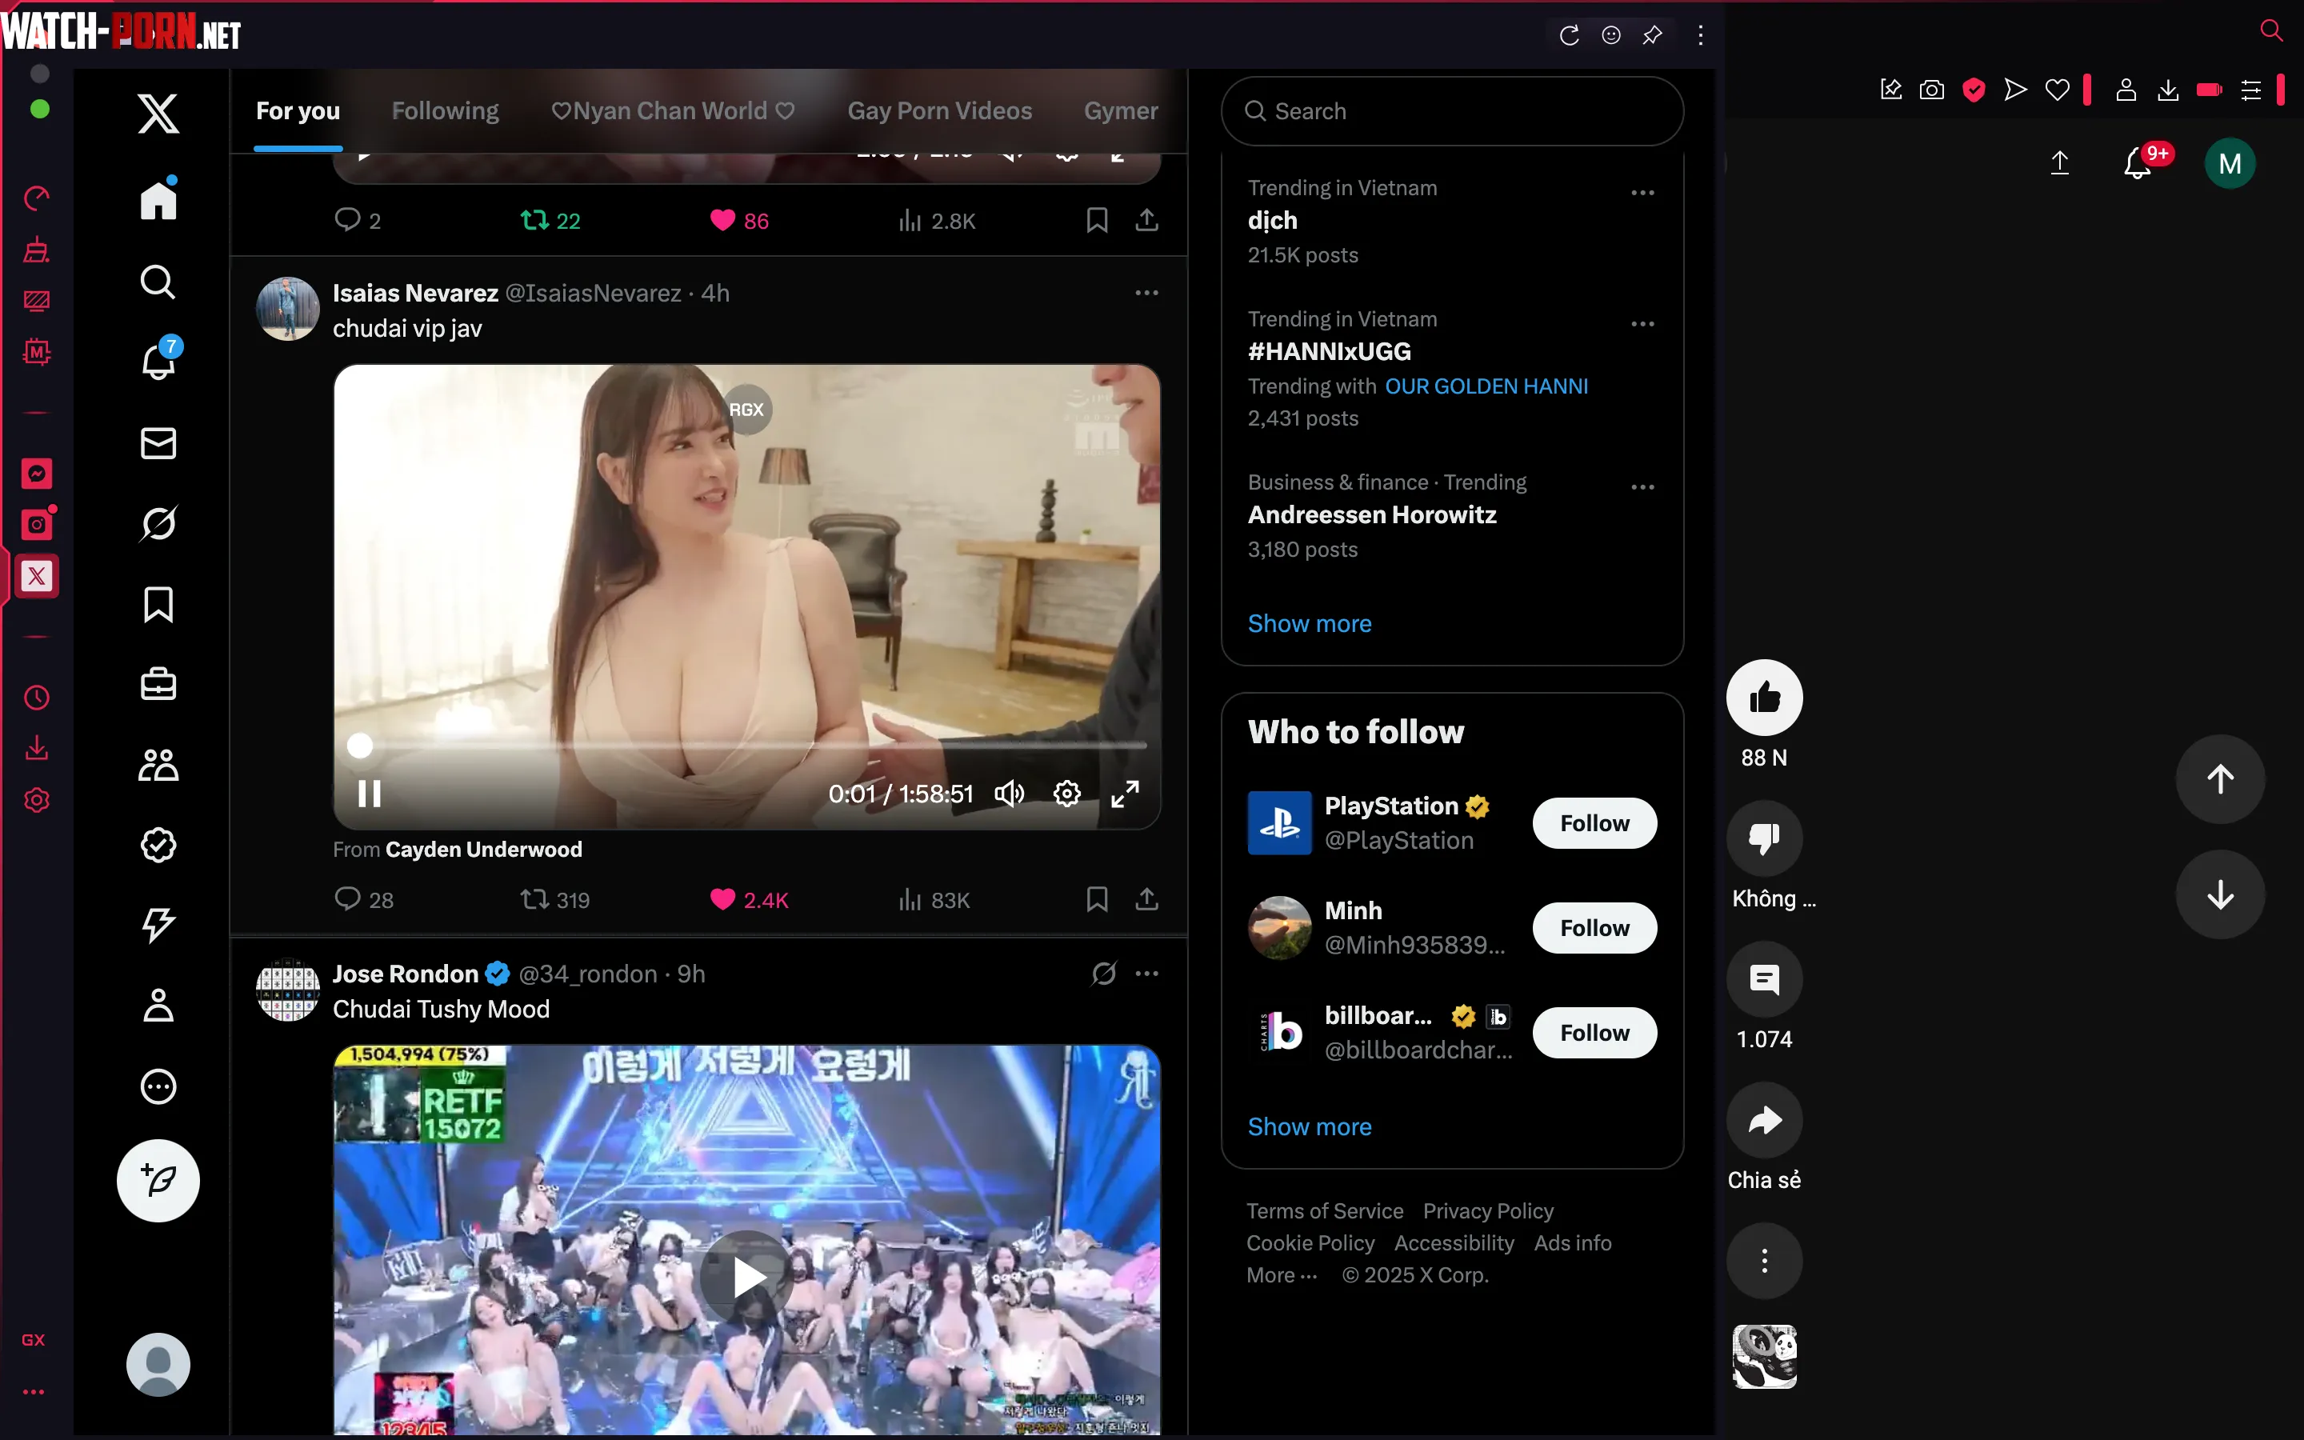Follow the PlayStation account

click(1594, 823)
